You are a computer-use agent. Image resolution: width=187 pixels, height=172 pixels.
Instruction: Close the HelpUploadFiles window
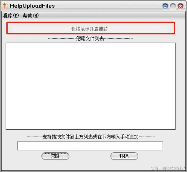pyautogui.click(x=180, y=6)
